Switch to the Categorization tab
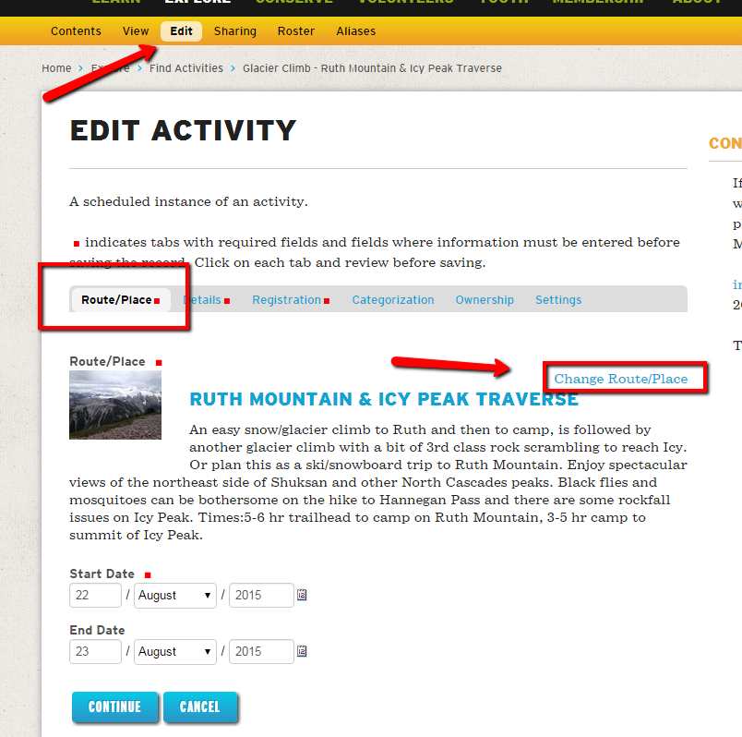The width and height of the screenshot is (742, 737). (392, 300)
